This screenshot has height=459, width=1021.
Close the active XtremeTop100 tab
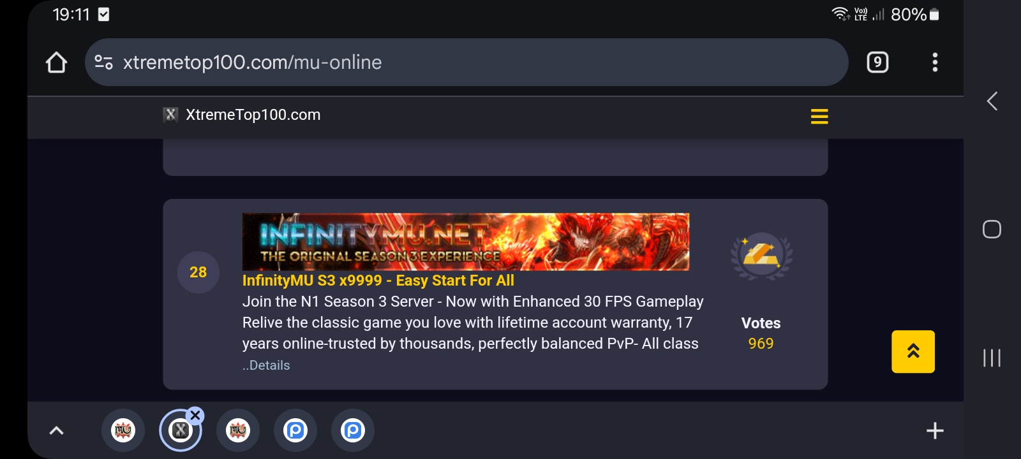pyautogui.click(x=195, y=416)
